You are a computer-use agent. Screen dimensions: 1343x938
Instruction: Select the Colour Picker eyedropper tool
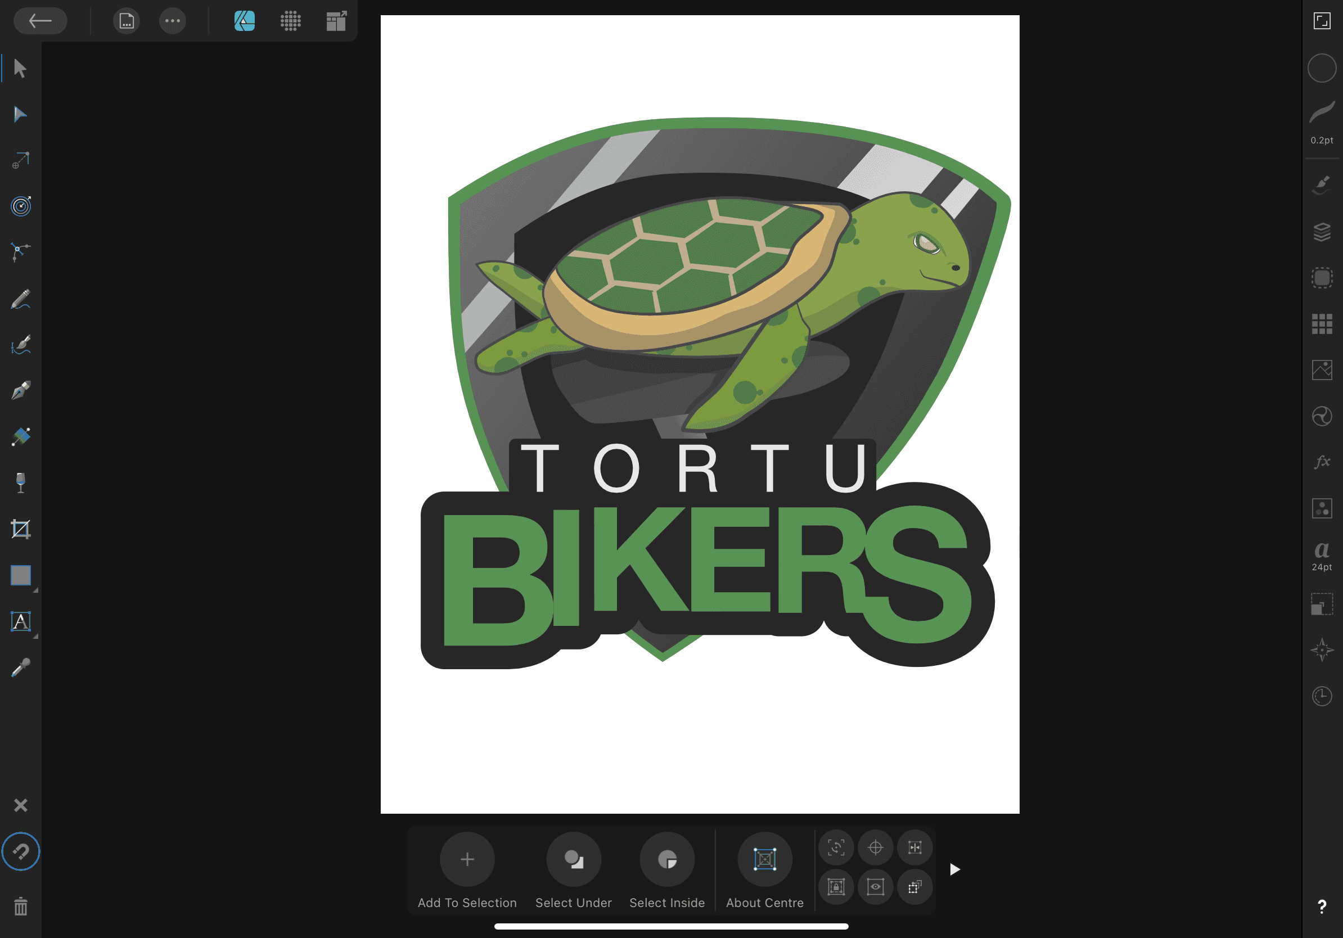[x=20, y=668]
